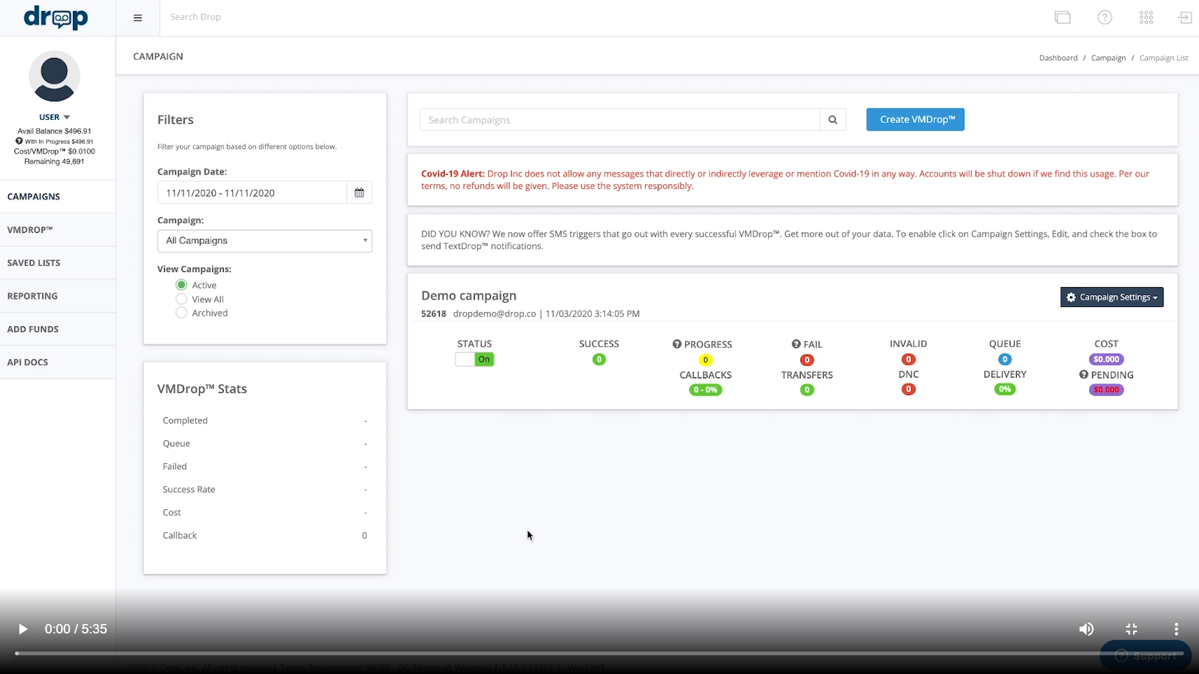Mute the video player volume icon

click(x=1086, y=629)
